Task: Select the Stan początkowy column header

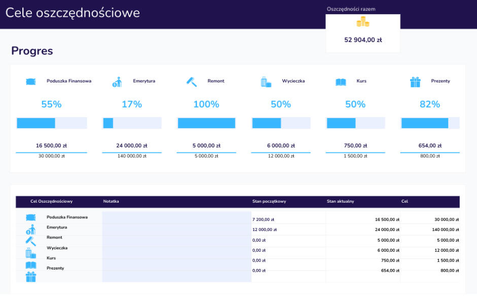Action: [269, 202]
